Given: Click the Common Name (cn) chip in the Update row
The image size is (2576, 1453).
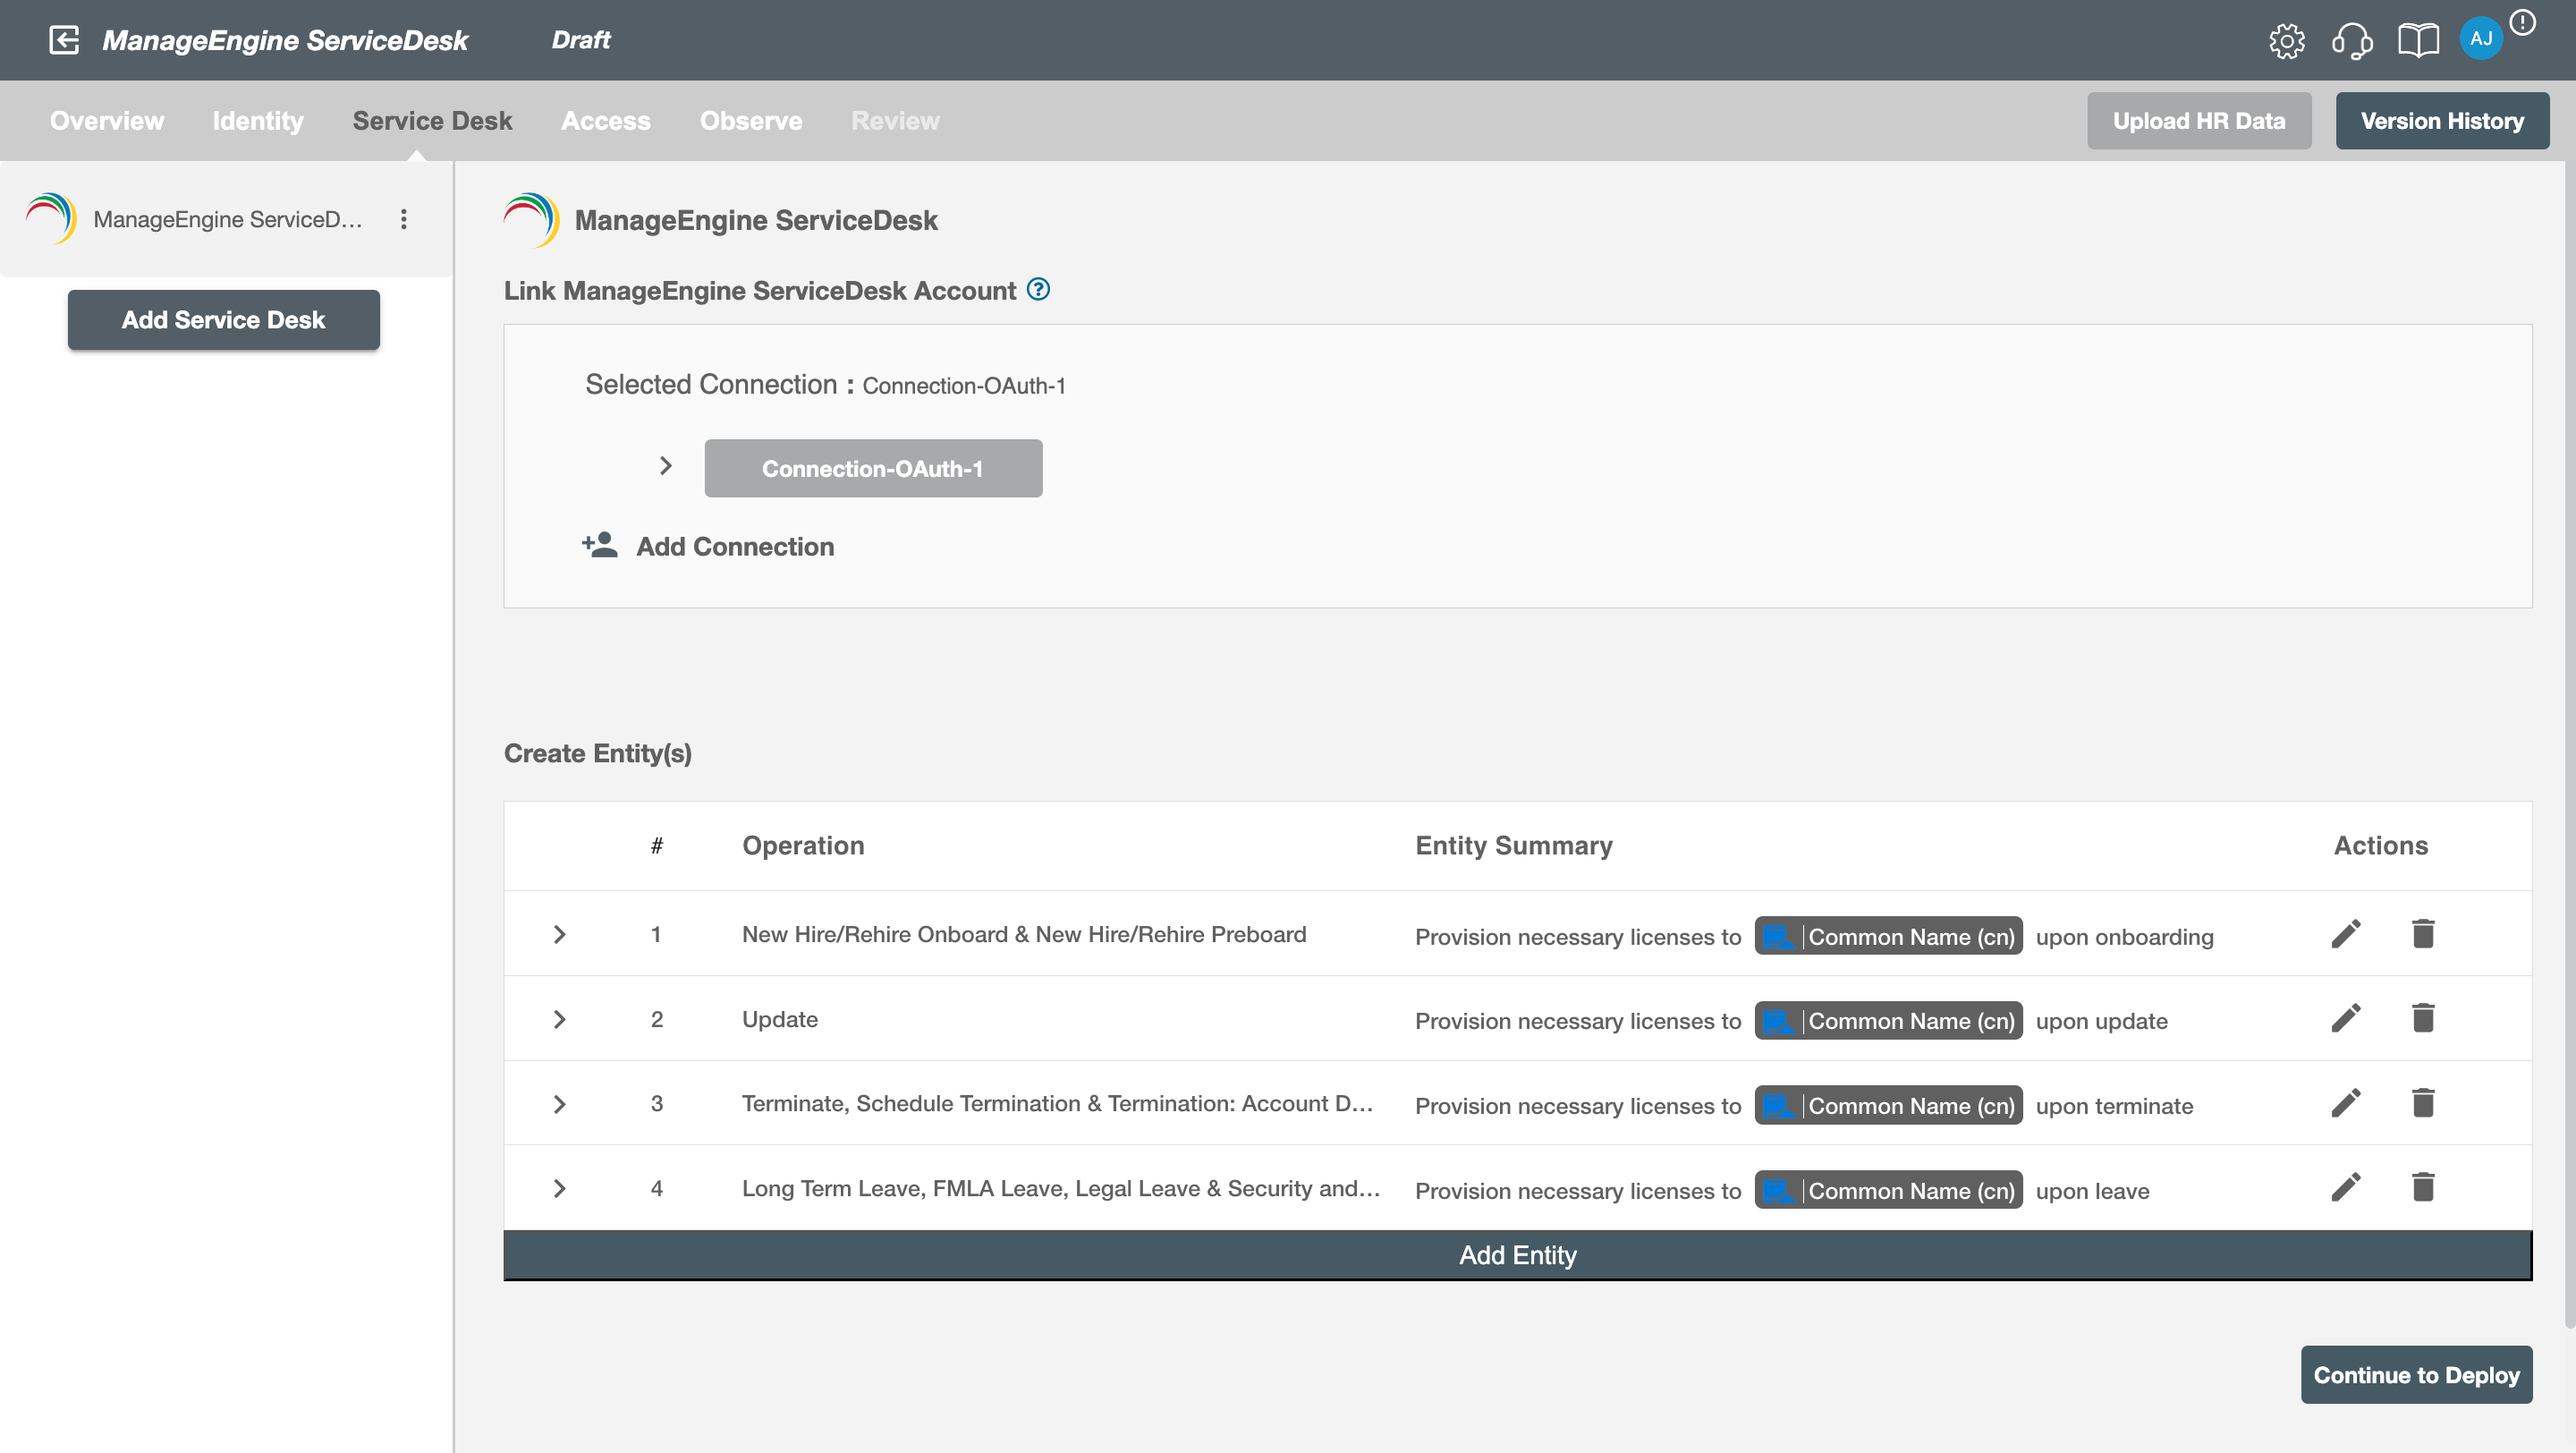Looking at the screenshot, I should click(x=1888, y=1020).
